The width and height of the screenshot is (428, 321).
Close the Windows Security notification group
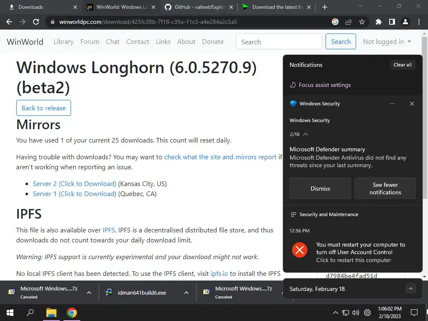click(x=412, y=104)
